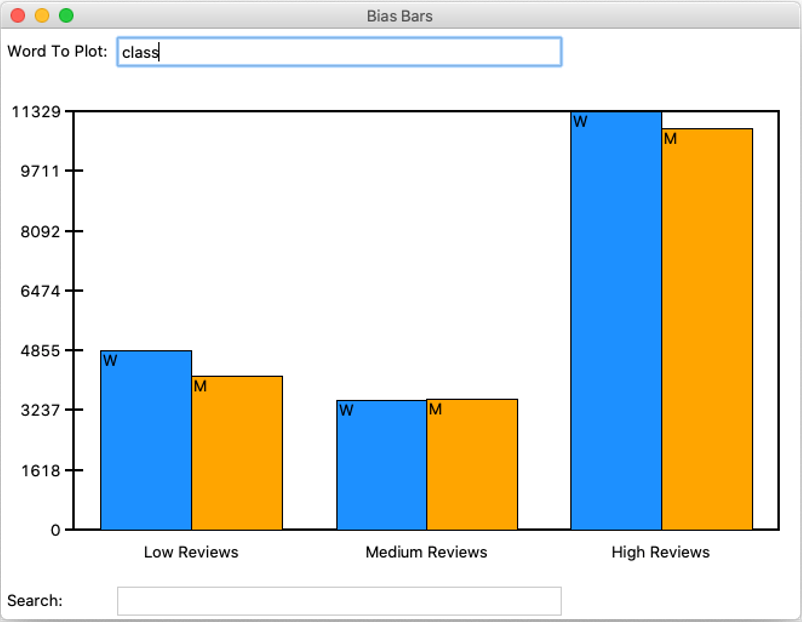Click the 'Low Reviews' axis label
Image resolution: width=803 pixels, height=623 pixels.
coord(193,551)
